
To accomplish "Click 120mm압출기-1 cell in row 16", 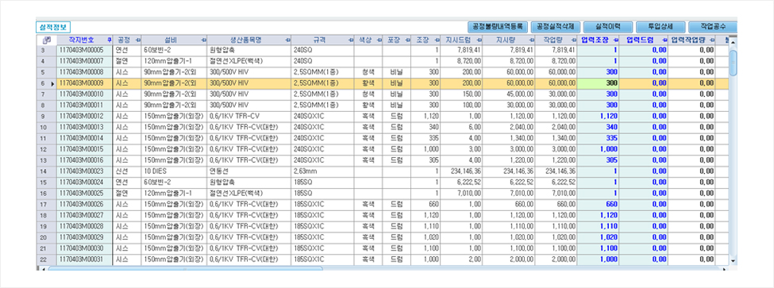I will coord(174,193).
